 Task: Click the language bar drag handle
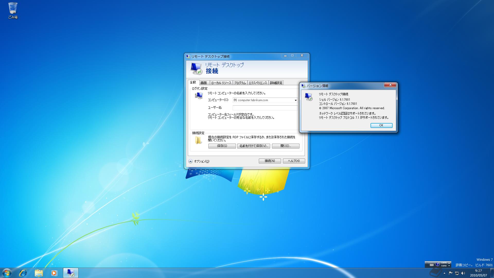(x=427, y=264)
